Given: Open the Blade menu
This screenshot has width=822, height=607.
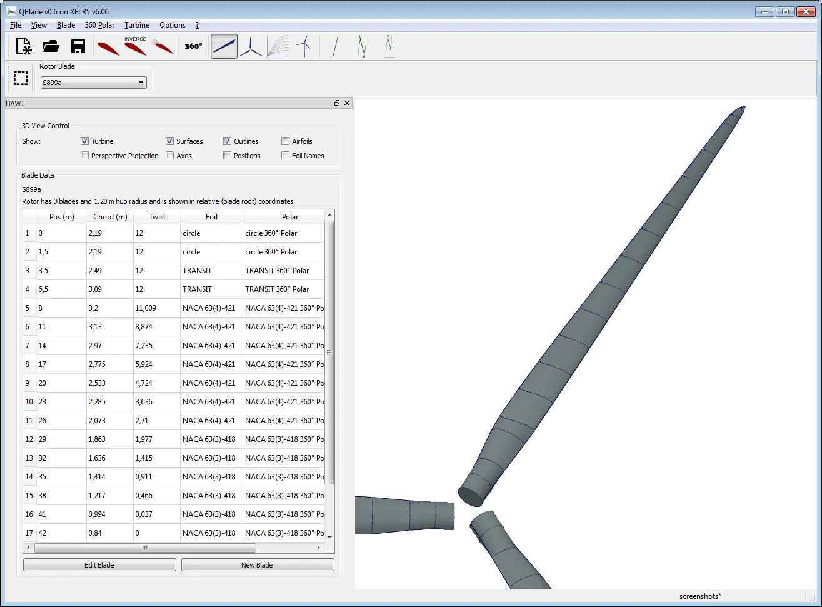Looking at the screenshot, I should (x=65, y=25).
